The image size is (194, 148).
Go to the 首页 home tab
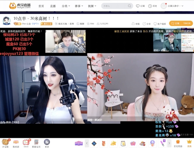[x=41, y=6]
